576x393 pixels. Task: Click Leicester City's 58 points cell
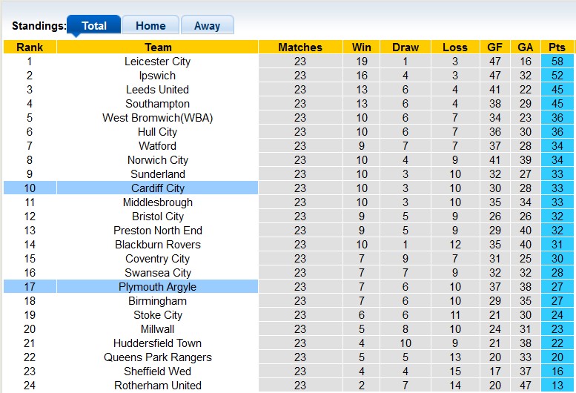557,62
